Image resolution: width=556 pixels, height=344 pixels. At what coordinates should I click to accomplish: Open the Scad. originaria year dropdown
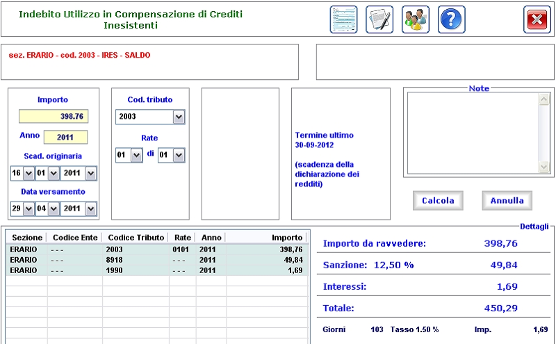(x=91, y=174)
